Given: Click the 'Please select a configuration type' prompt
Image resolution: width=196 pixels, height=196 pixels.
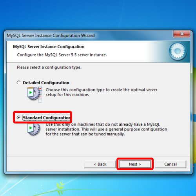Looking at the screenshot, I should click(49, 67).
